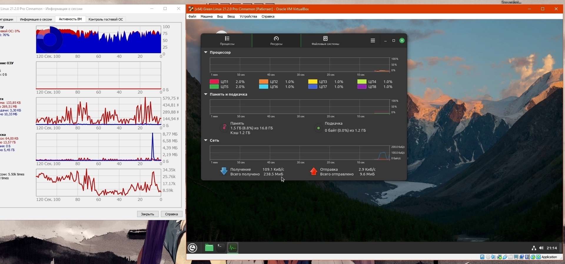Open the Файловые системы tab
This screenshot has height=264, width=565.
[x=325, y=40]
